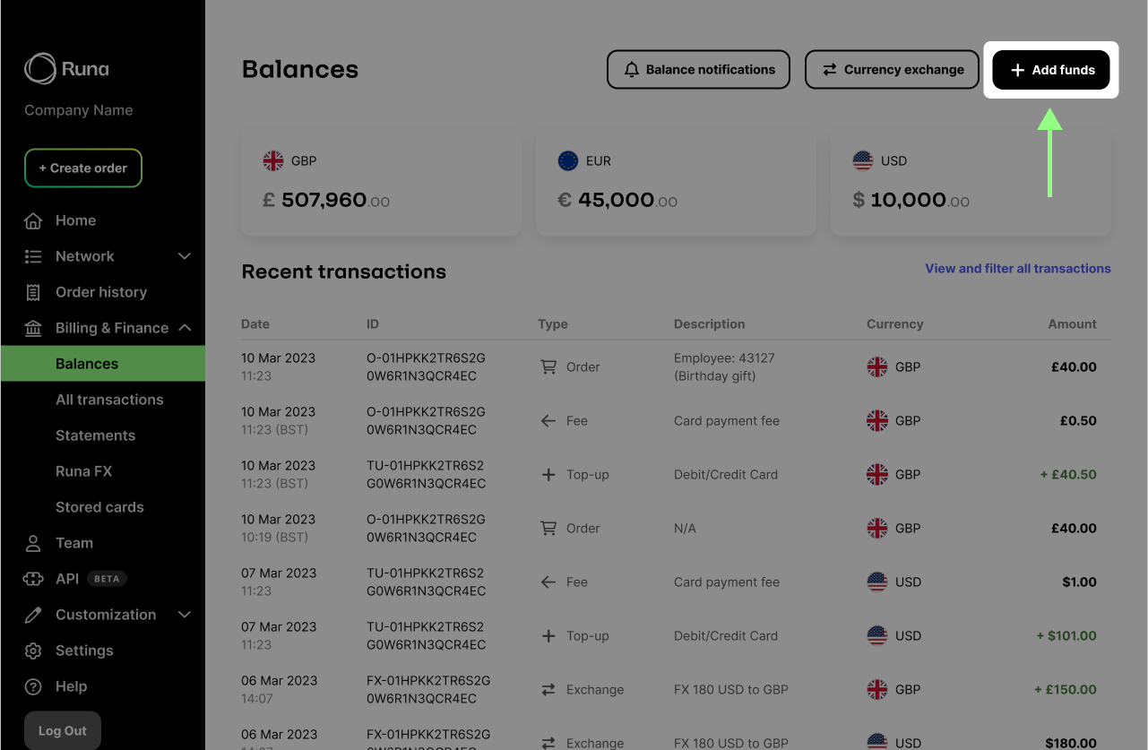
Task: View and filter all transactions link
Action: pyautogui.click(x=1018, y=268)
